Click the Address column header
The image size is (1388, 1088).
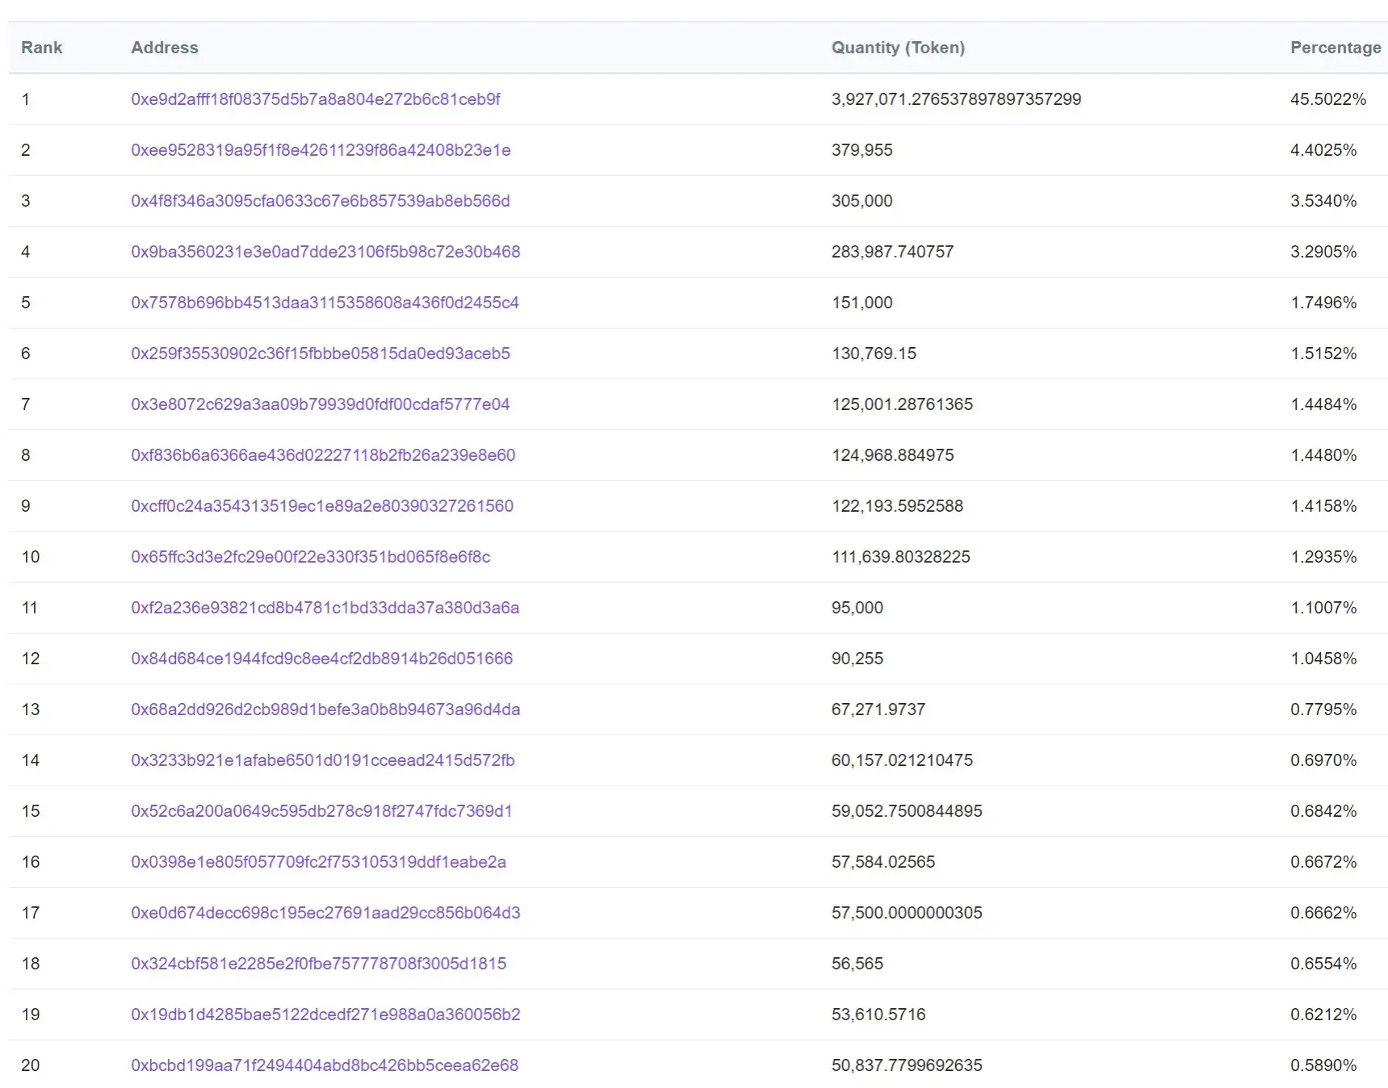[165, 48]
